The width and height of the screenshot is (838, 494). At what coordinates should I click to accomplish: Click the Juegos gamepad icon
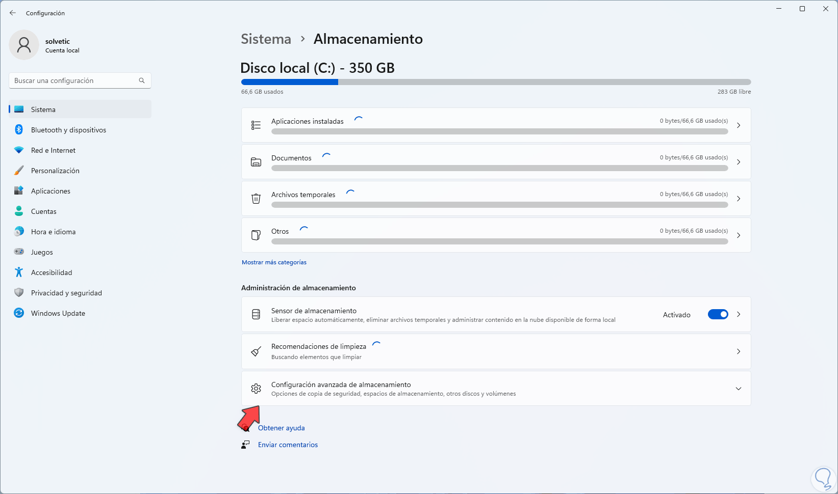click(x=19, y=252)
